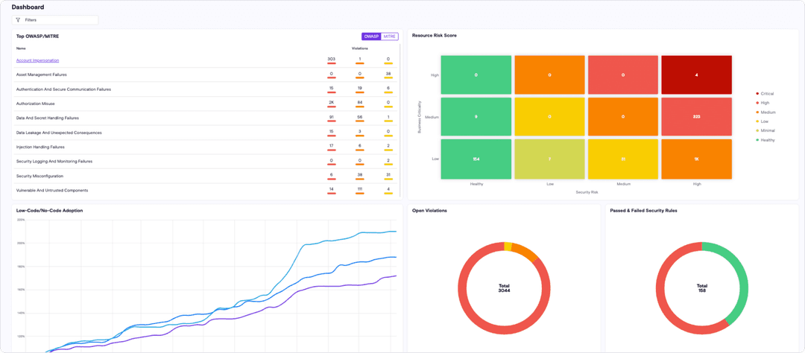Toggle the Minimal legend item
Image resolution: width=805 pixels, height=353 pixels.
[x=766, y=130]
